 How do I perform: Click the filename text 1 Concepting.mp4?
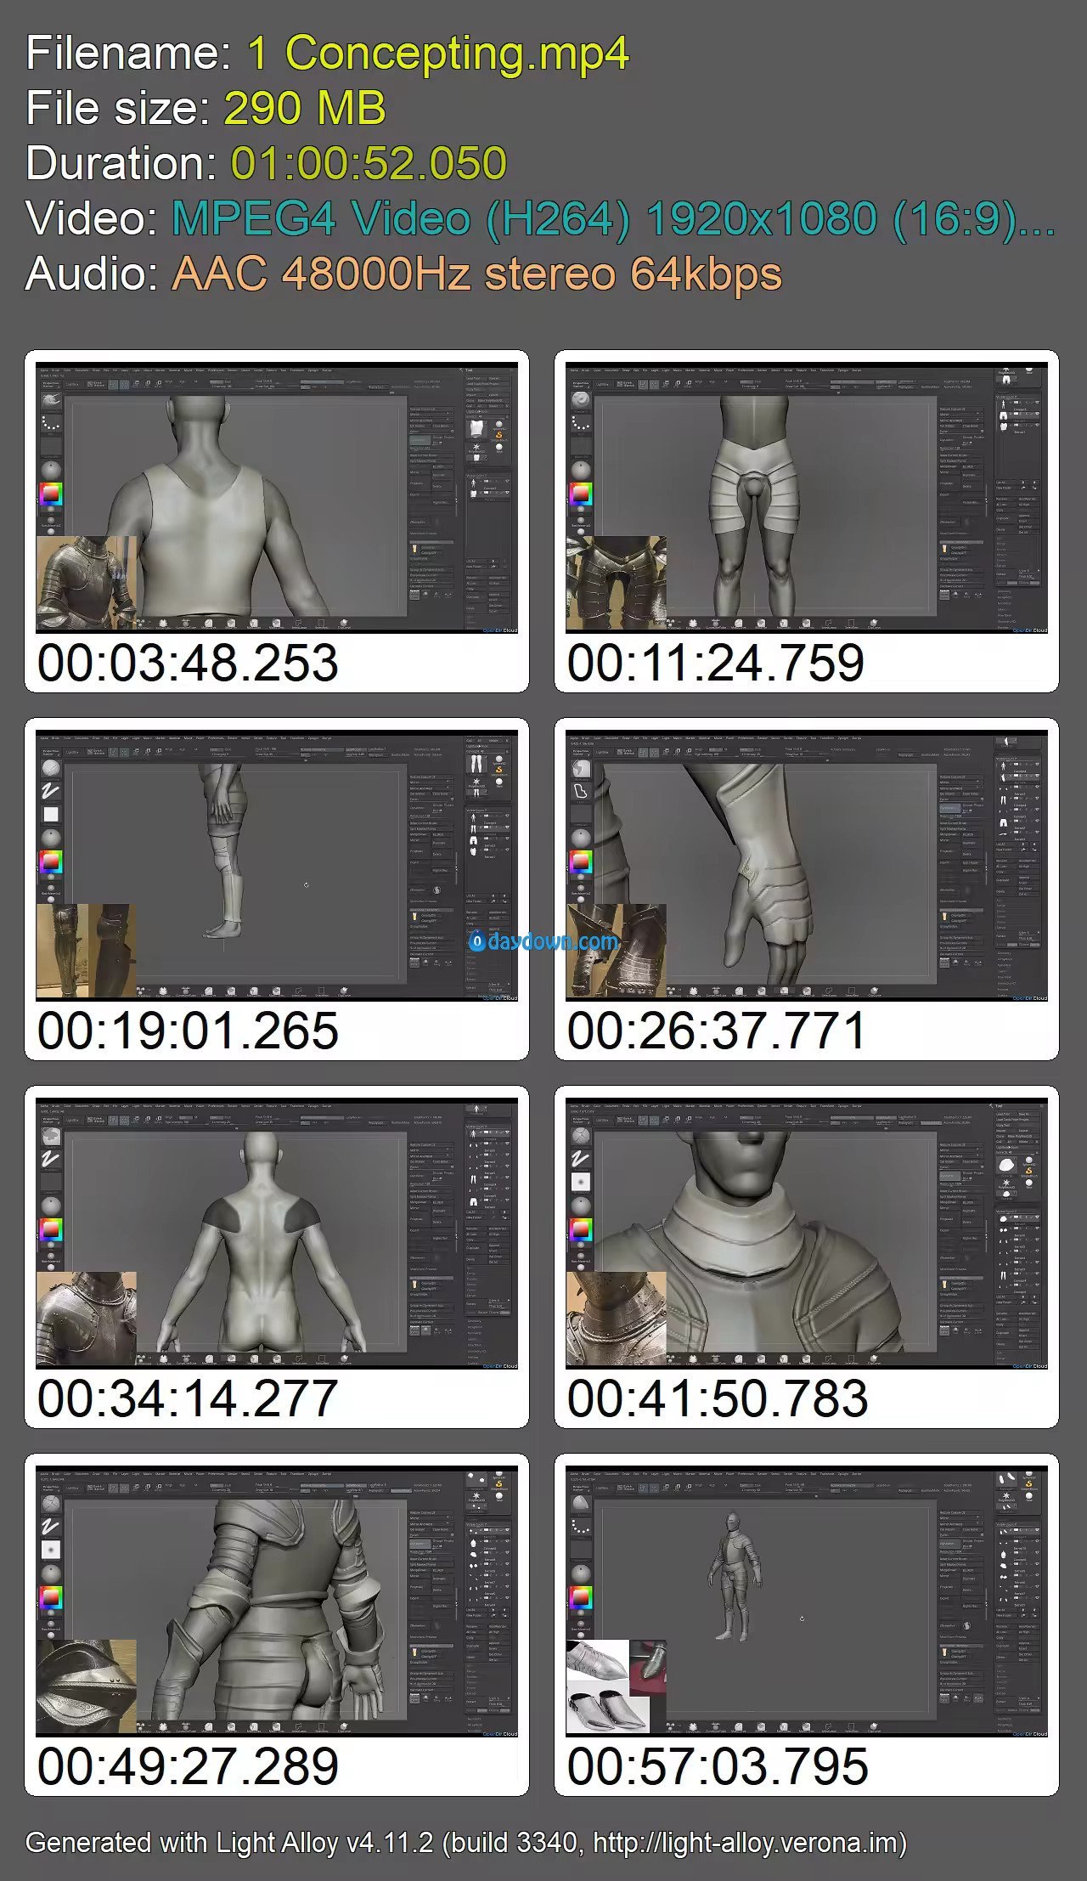point(437,53)
